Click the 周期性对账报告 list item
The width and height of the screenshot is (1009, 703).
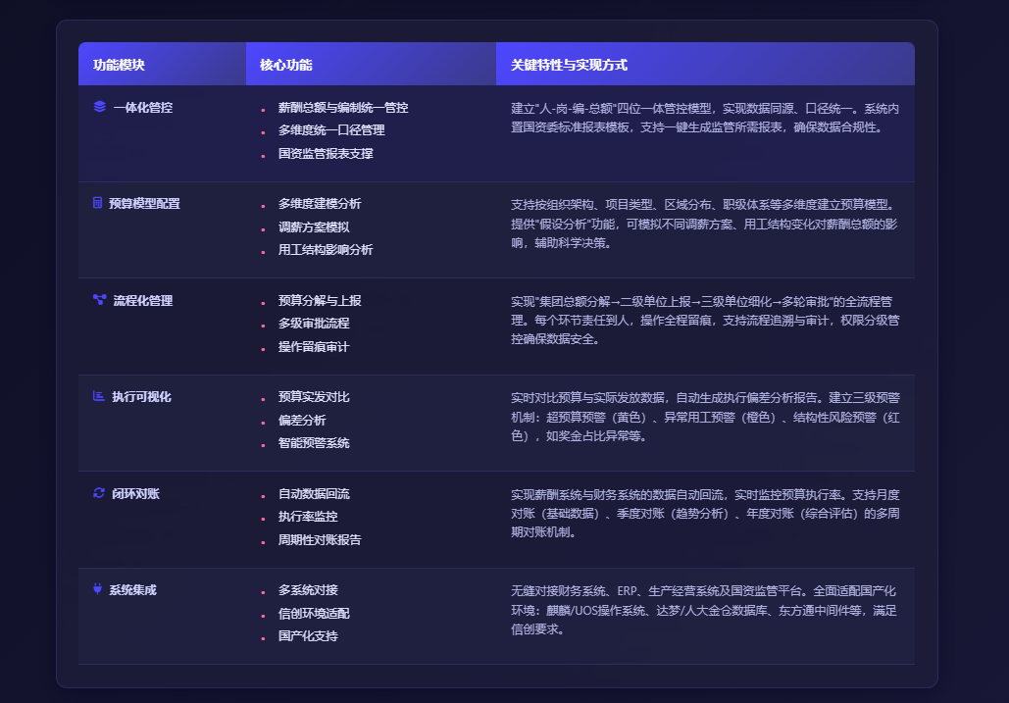pyautogui.click(x=320, y=540)
